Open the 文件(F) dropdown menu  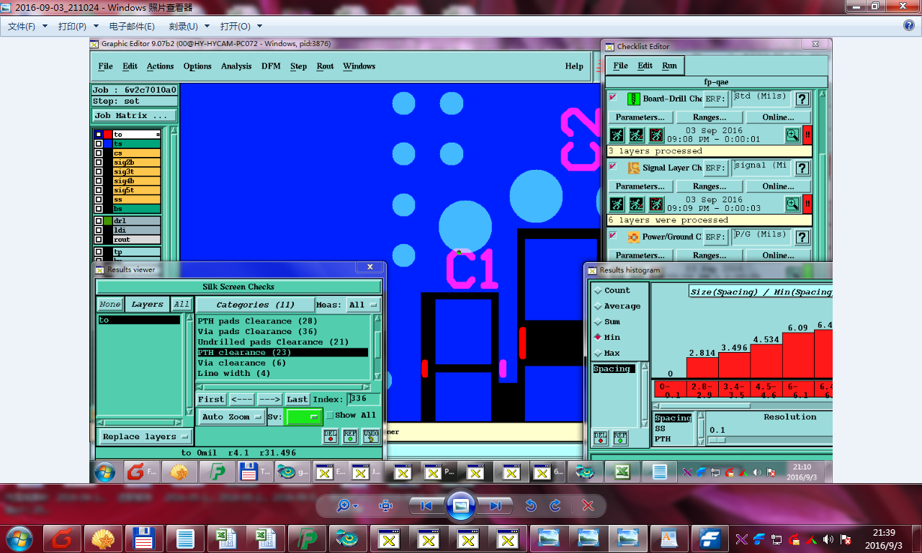[x=27, y=26]
